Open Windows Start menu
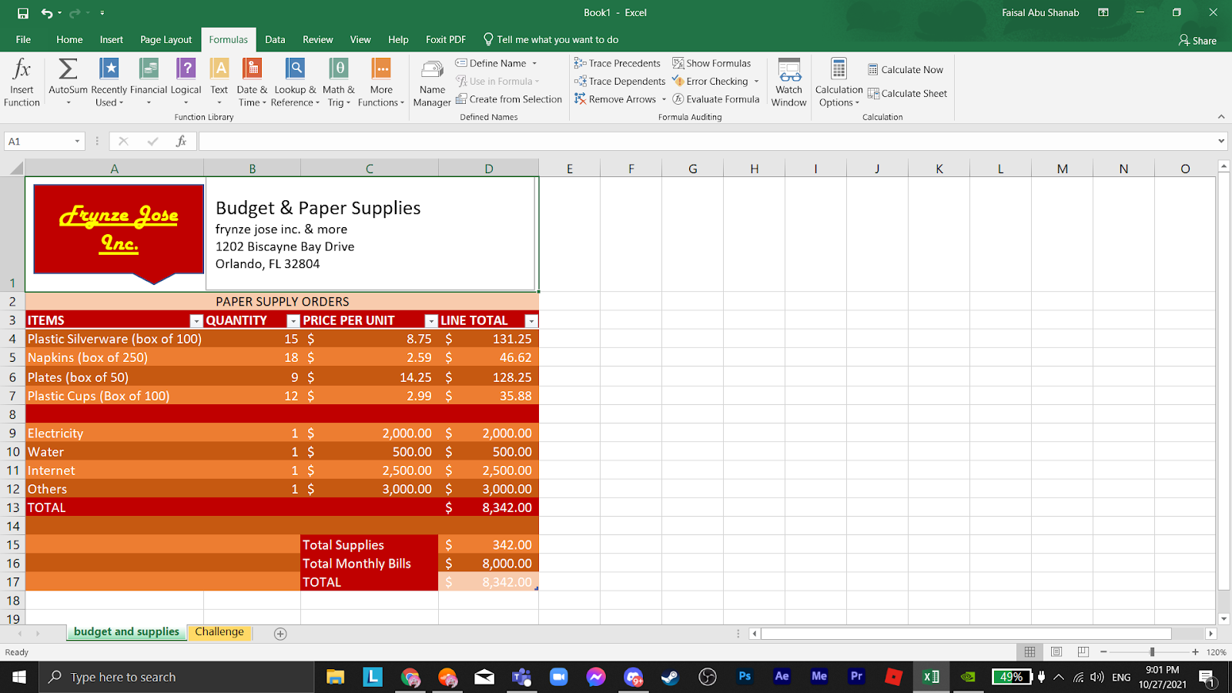 19,677
